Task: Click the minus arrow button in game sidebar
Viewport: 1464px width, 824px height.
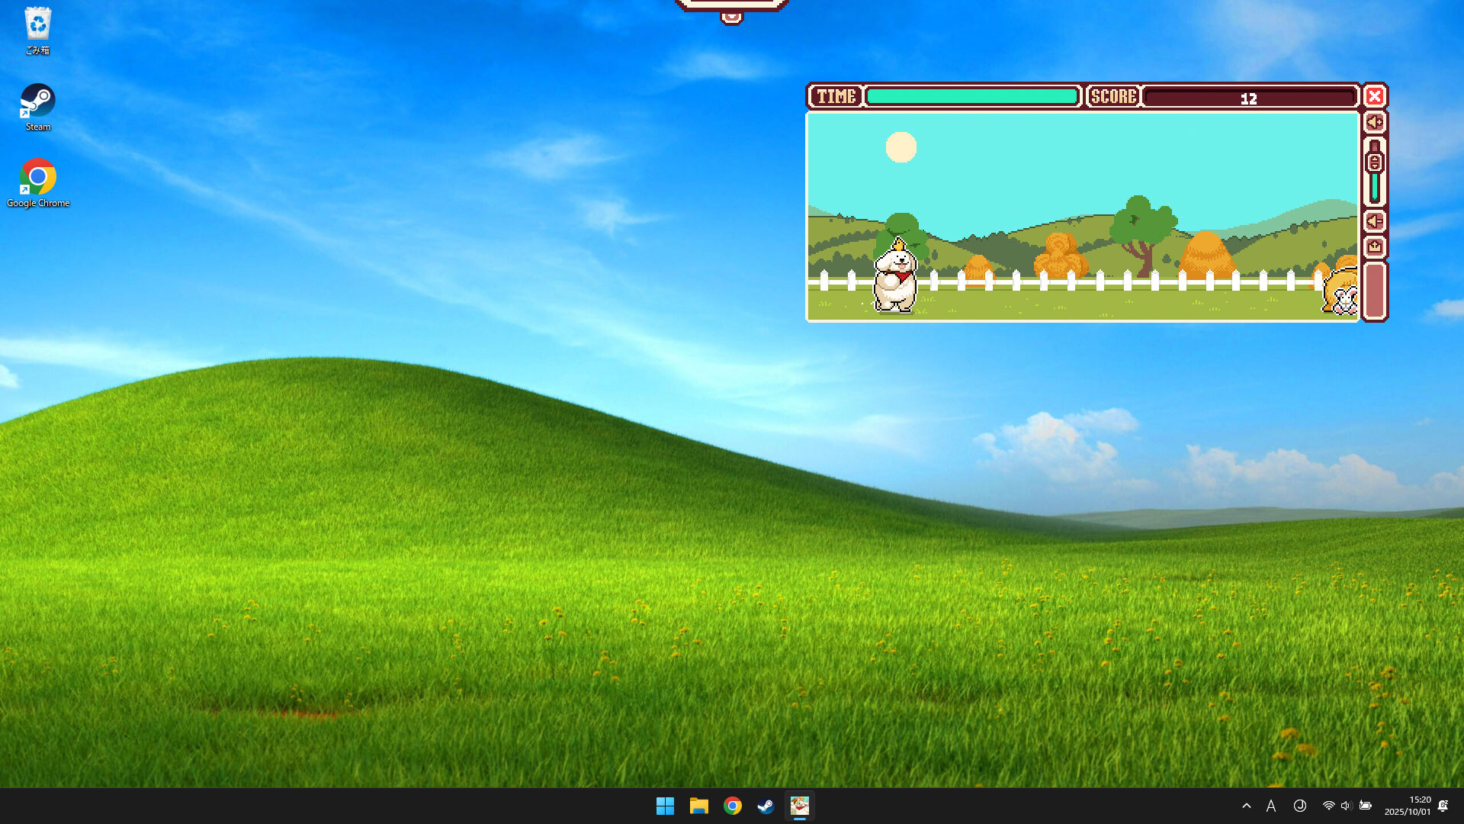Action: [1374, 221]
